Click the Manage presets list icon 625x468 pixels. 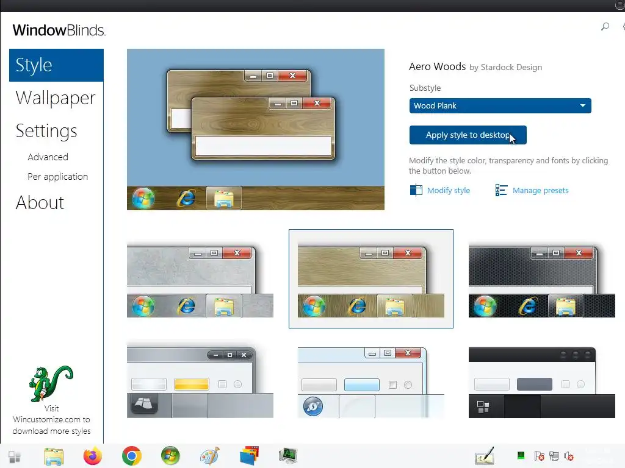pyautogui.click(x=501, y=190)
